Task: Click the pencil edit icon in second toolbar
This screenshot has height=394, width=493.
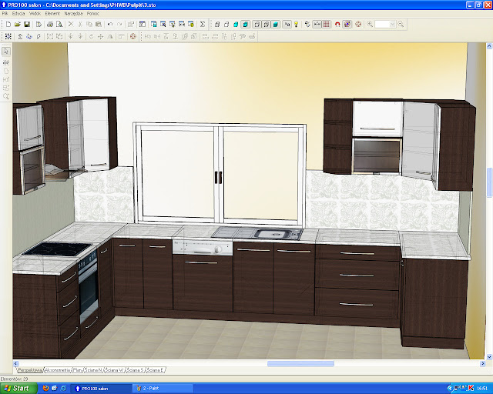Action: coord(39,36)
